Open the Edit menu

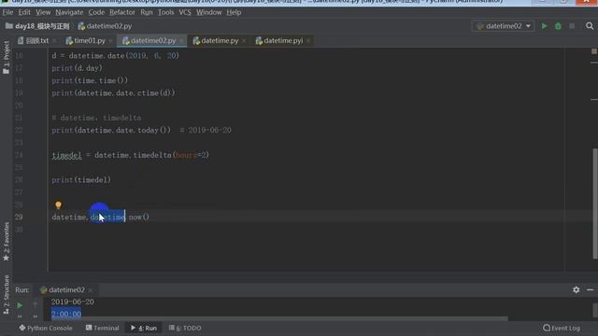pyautogui.click(x=24, y=12)
